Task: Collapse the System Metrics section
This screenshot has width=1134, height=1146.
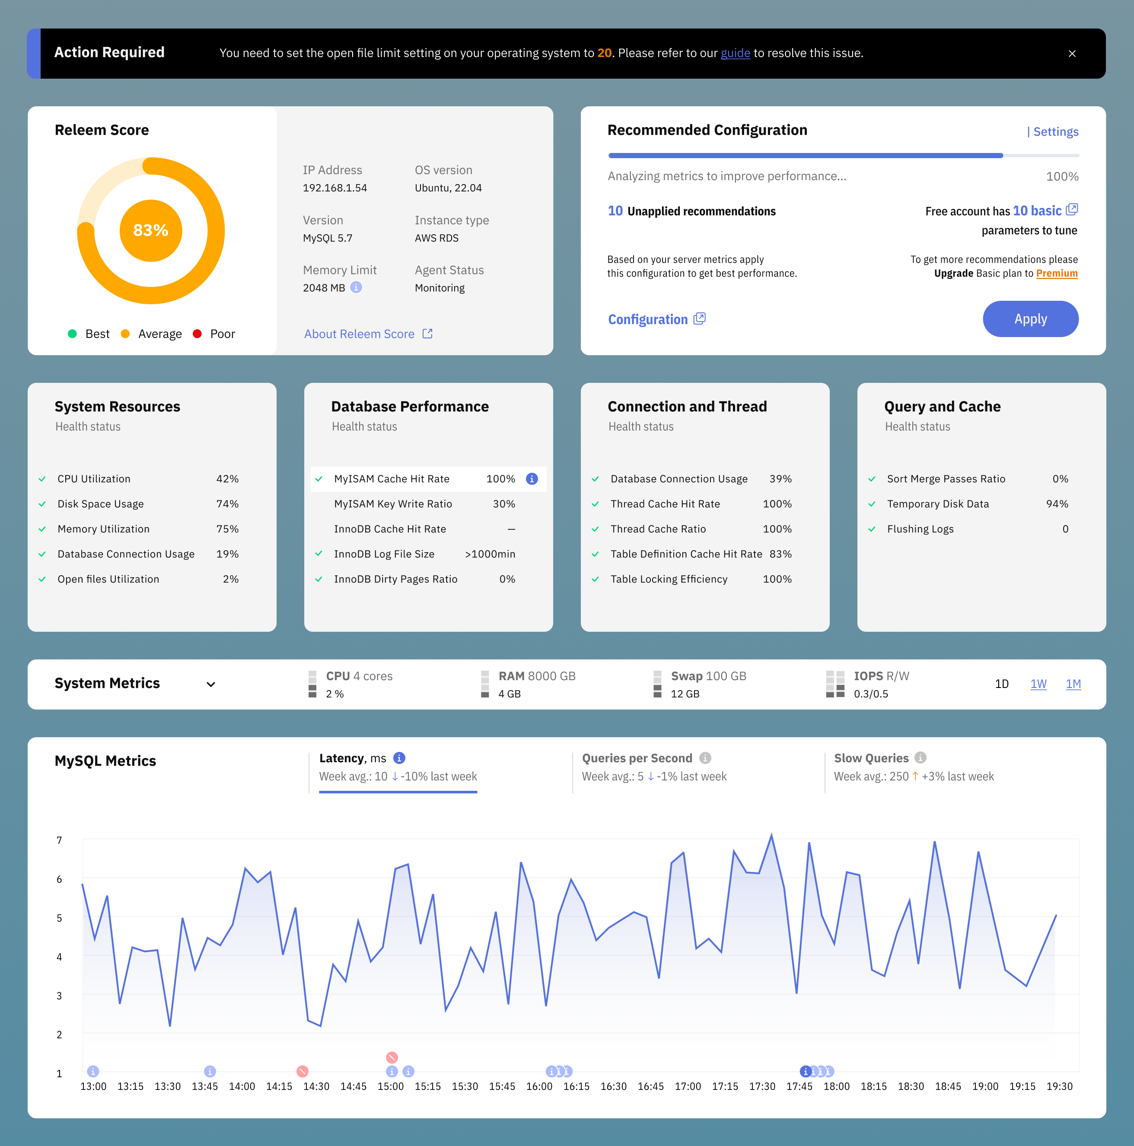Action: (x=210, y=684)
